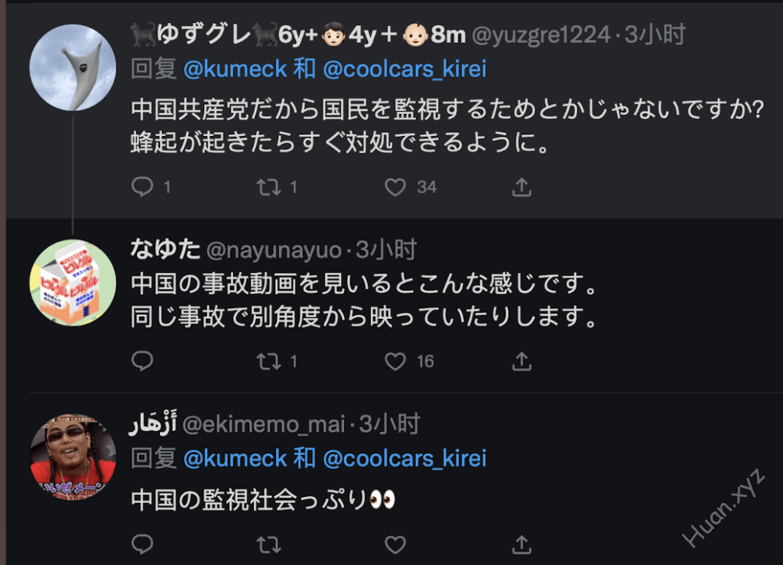Viewport: 783px width, 565px height.
Task: Retweet nayunayuo's tweet about 事故動画
Action: pyautogui.click(x=268, y=361)
